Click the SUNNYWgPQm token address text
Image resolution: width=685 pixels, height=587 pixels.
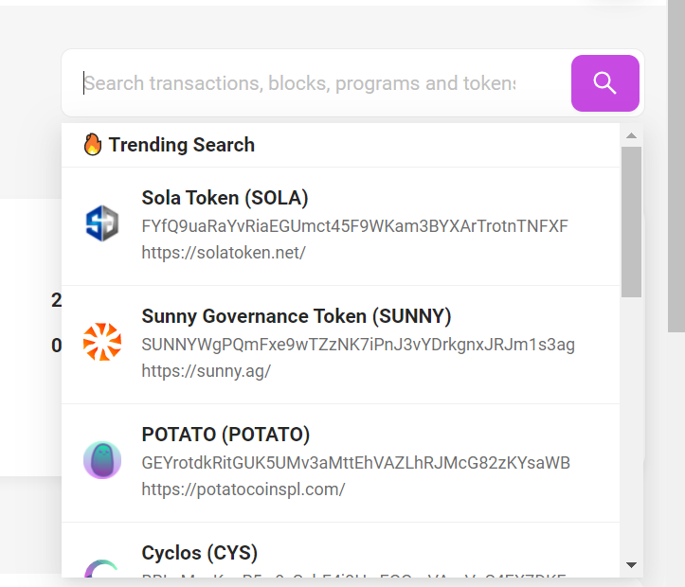pos(358,345)
